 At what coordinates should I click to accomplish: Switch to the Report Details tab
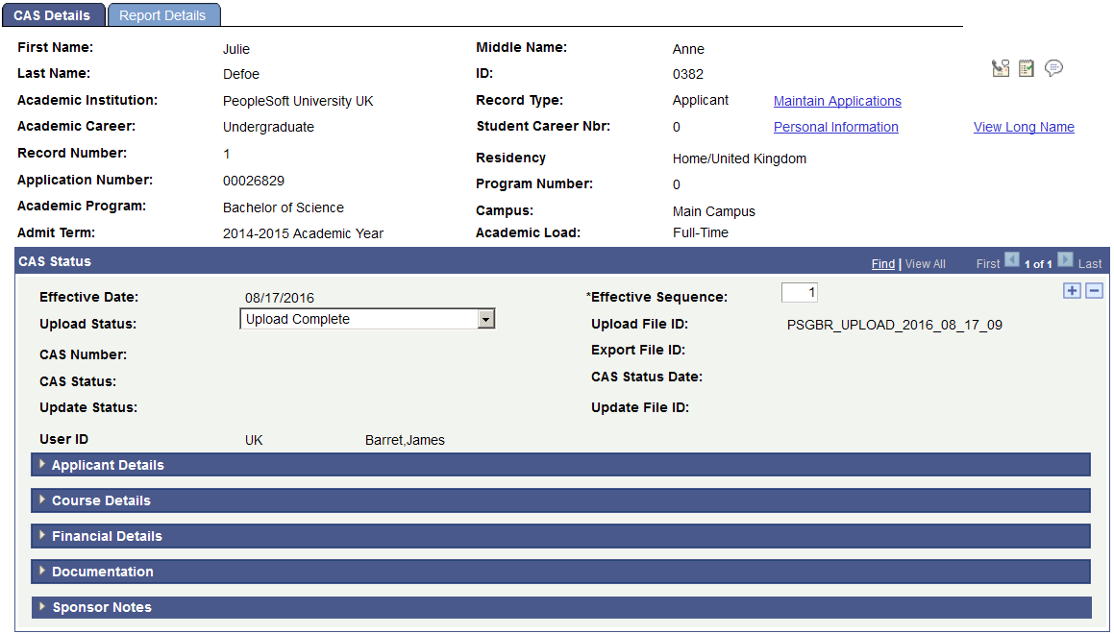[163, 14]
